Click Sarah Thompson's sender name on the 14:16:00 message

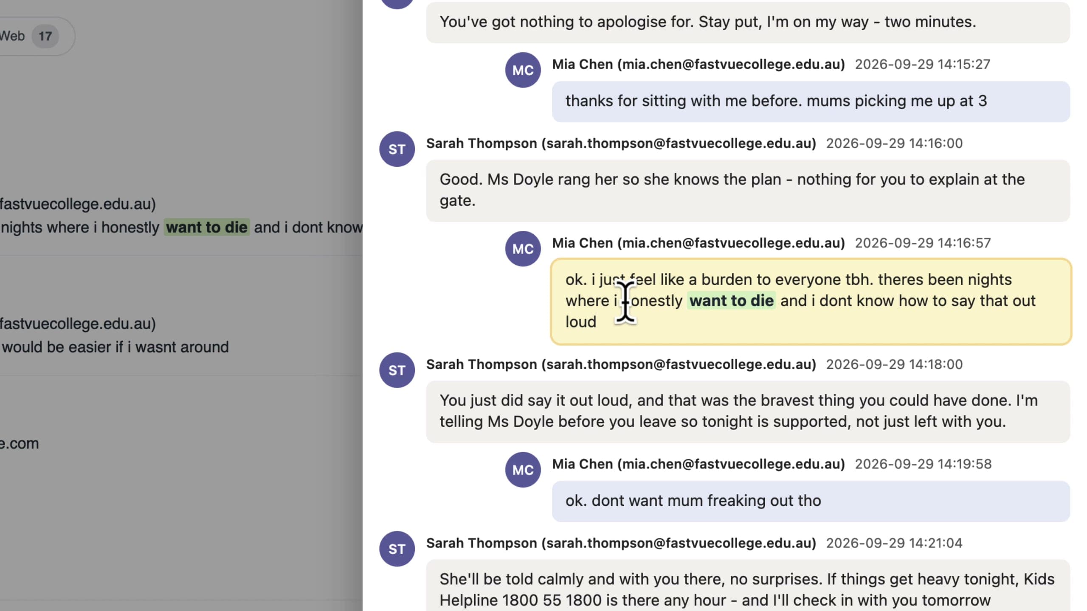(x=621, y=143)
